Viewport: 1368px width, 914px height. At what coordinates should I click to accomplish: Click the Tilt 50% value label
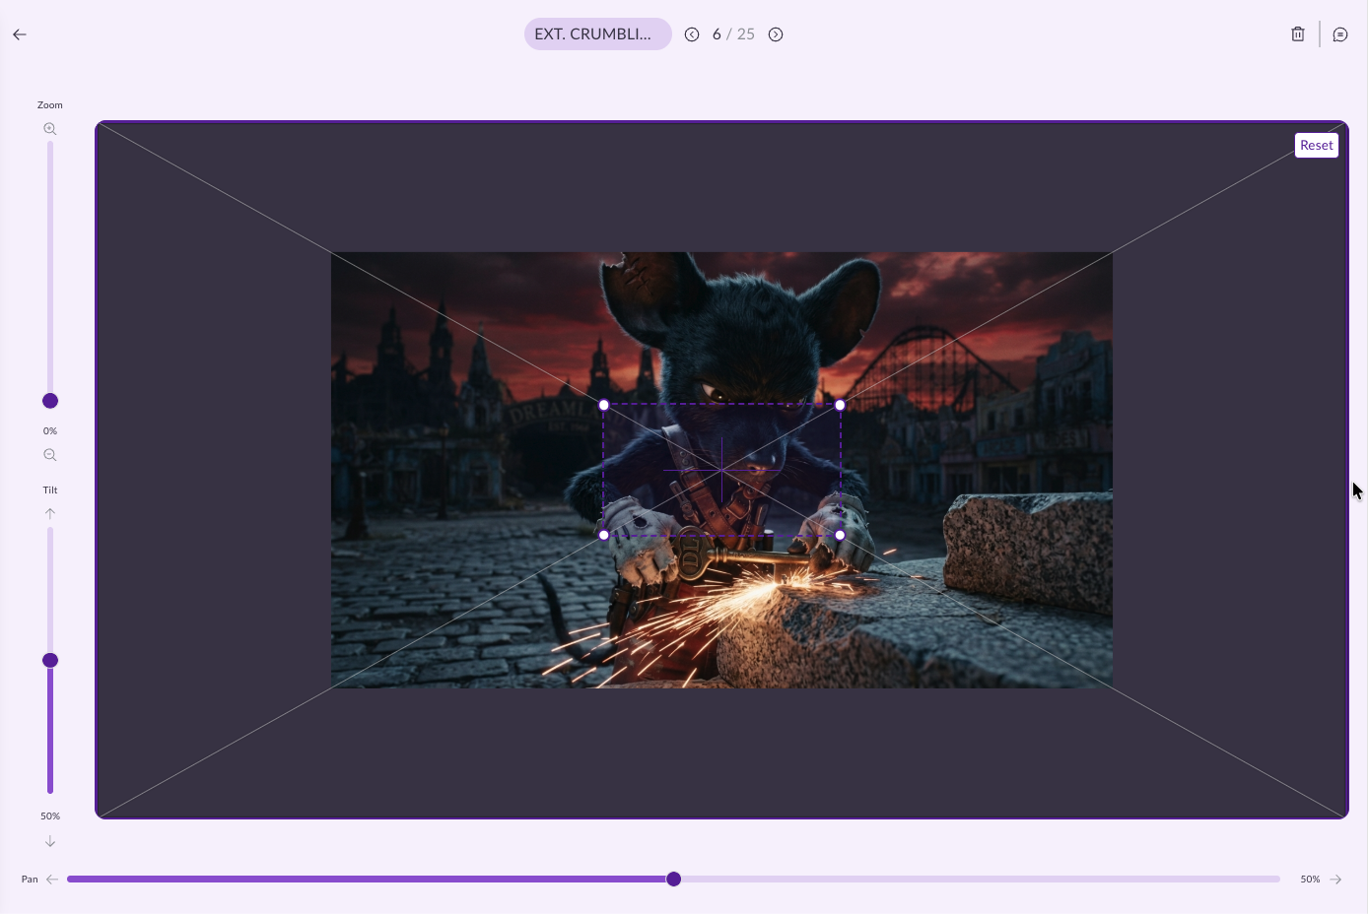coord(50,816)
